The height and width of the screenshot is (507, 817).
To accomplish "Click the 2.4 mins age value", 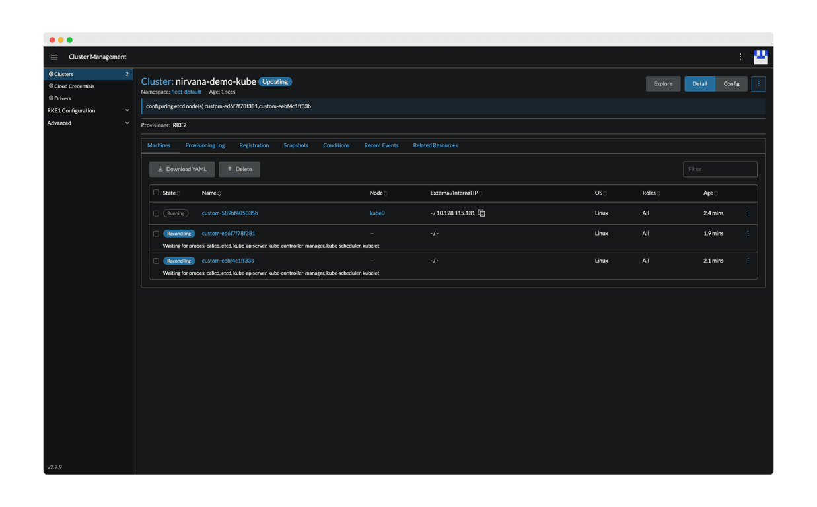I will point(713,213).
